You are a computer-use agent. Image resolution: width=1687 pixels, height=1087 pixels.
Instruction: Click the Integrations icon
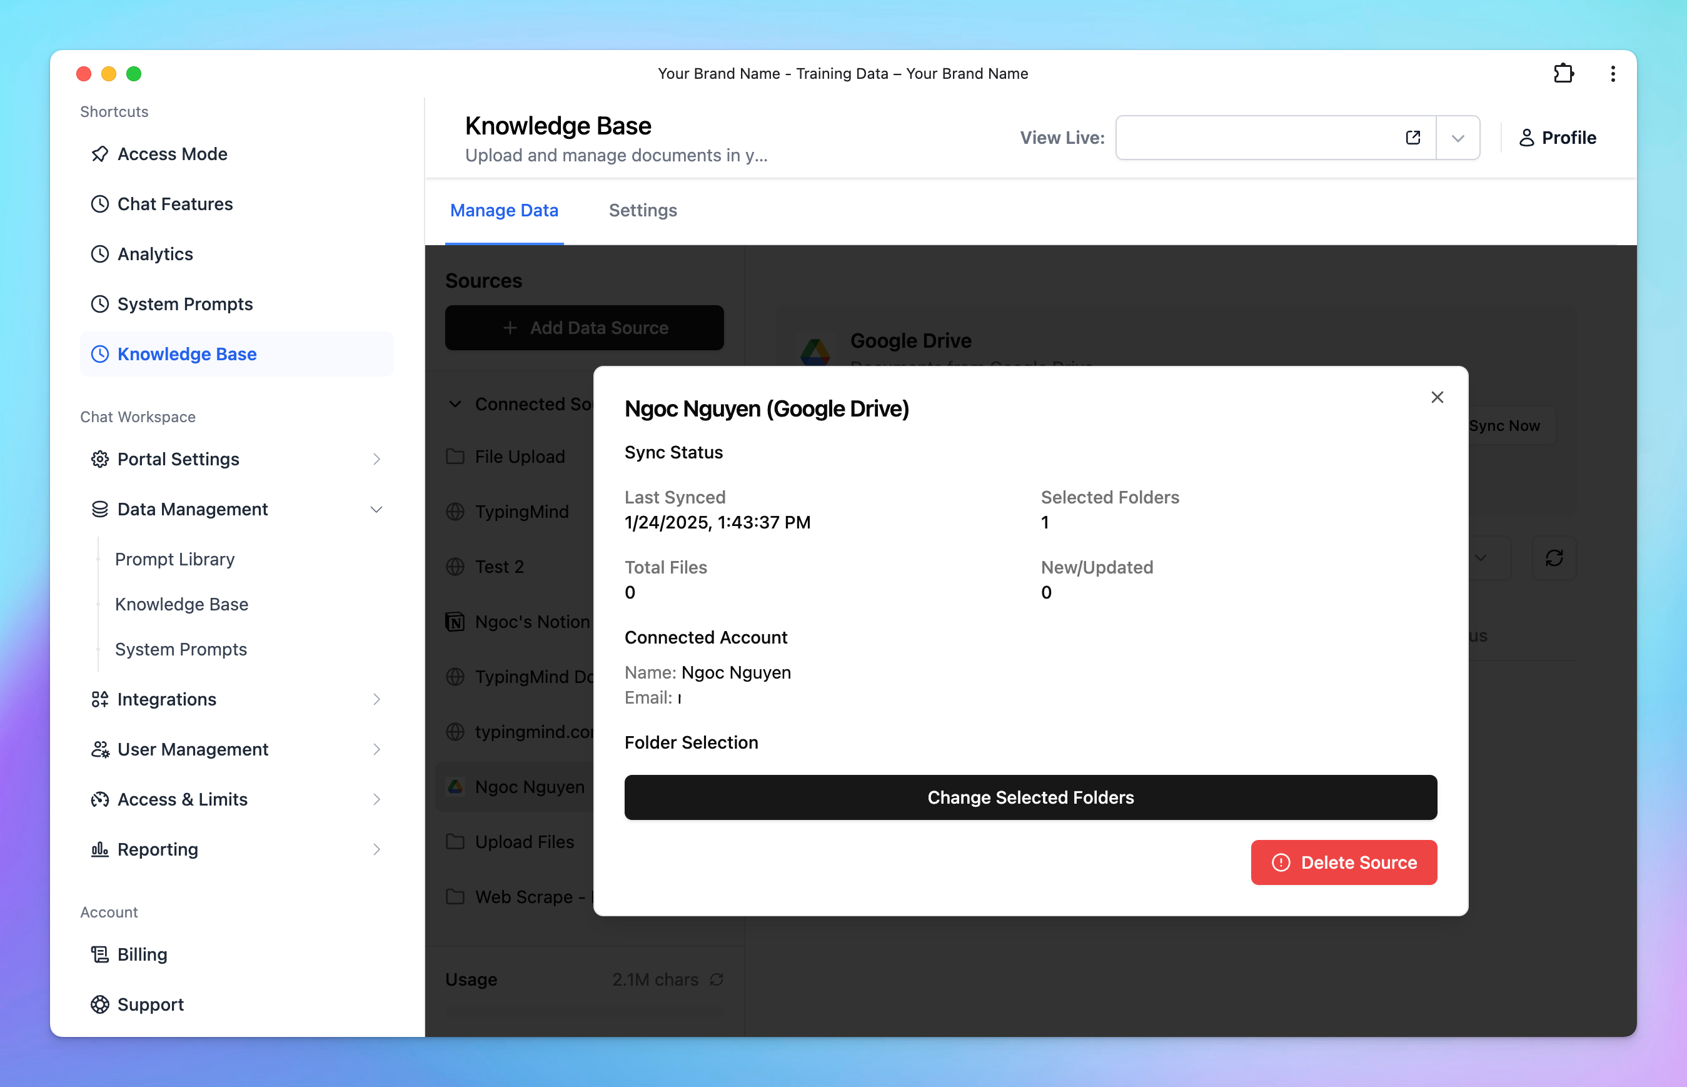point(100,699)
